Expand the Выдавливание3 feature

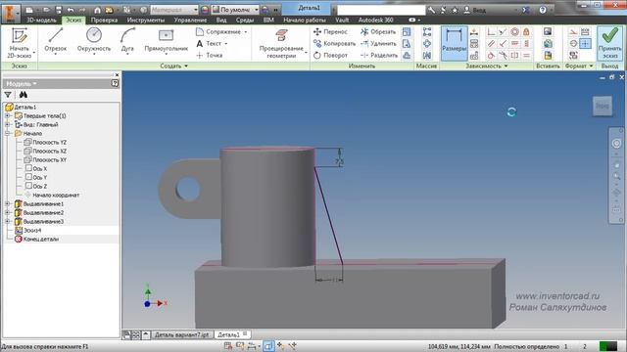[x=7, y=222]
